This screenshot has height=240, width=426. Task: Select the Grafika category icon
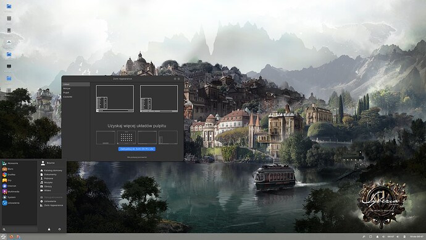coord(4,174)
